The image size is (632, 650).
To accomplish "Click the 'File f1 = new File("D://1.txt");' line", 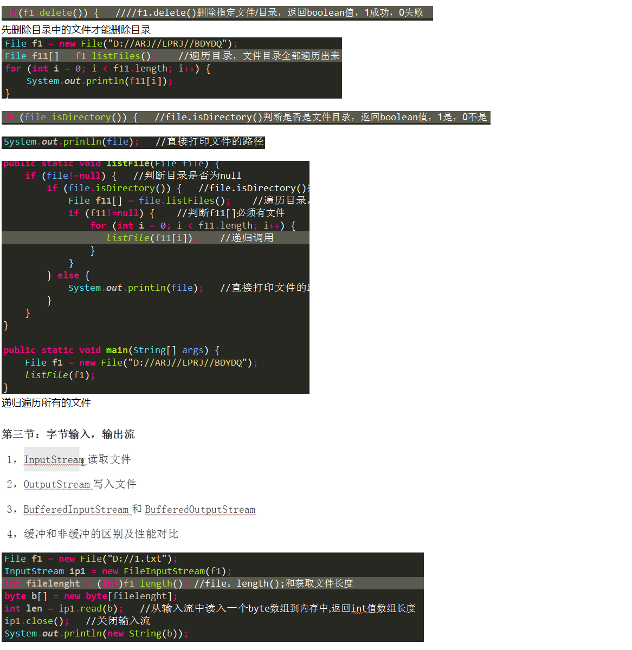I will click(91, 559).
